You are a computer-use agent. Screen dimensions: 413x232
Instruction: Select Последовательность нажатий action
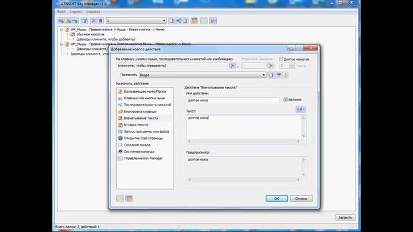point(145,104)
